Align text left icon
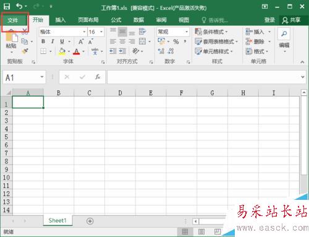The image size is (309, 237). [x=113, y=41]
